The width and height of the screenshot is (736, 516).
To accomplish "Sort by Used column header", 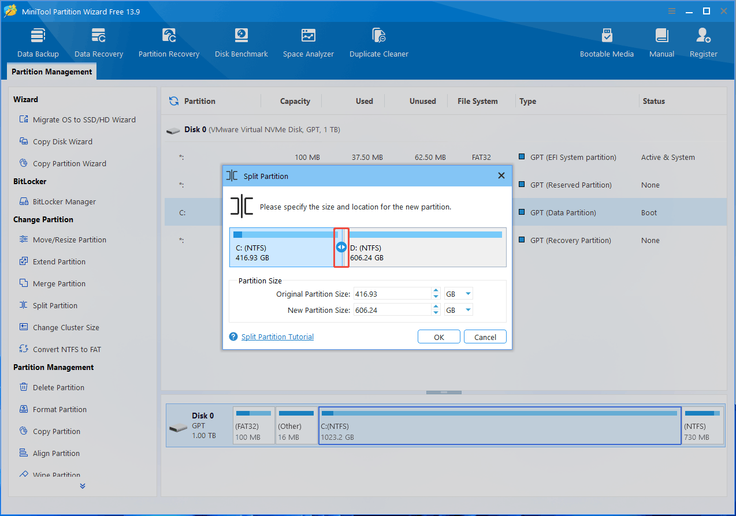I will click(x=364, y=101).
